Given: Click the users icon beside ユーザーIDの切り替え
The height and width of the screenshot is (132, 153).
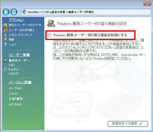Looking at the screenshot, I should point(5,30).
